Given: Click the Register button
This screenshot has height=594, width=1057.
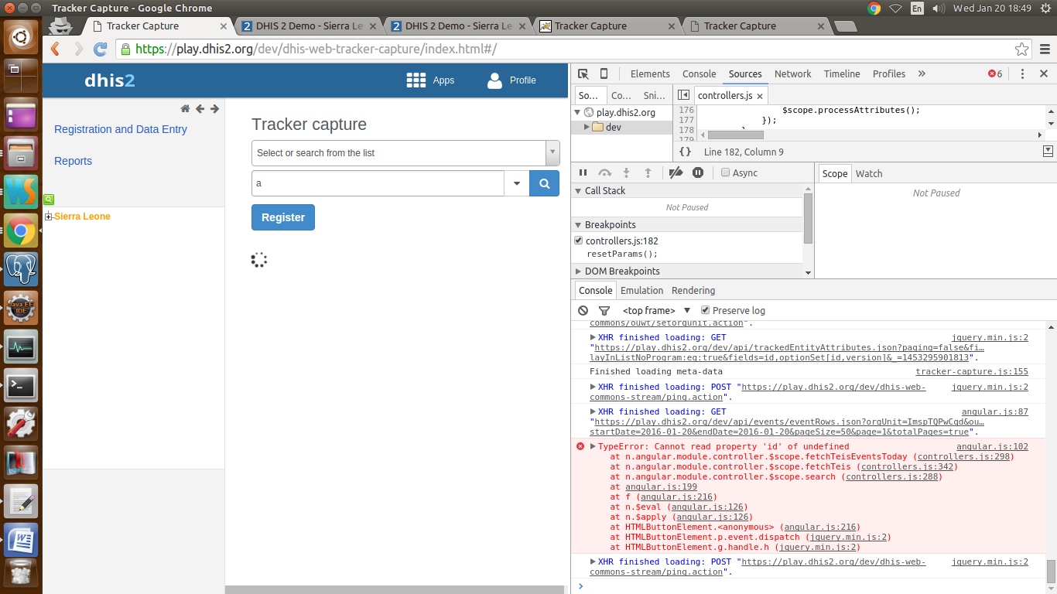Looking at the screenshot, I should (283, 217).
